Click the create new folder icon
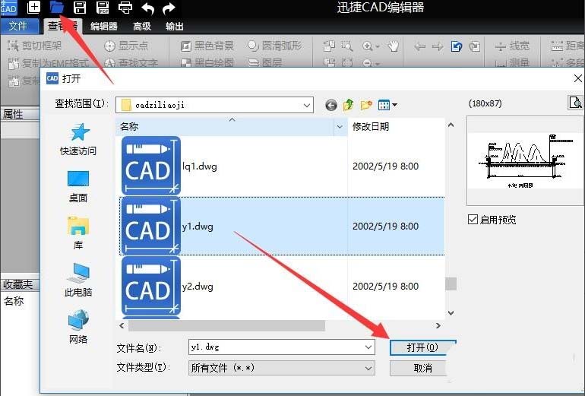This screenshot has height=396, width=585. pos(366,105)
